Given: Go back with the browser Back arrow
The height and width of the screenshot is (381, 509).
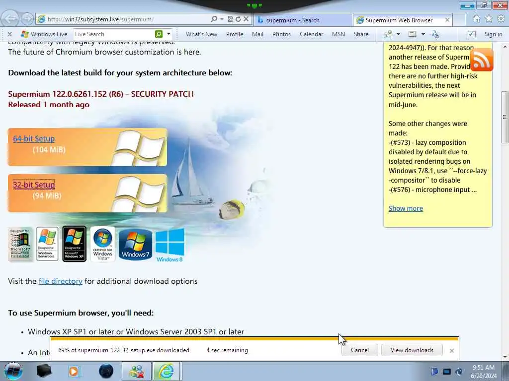Looking at the screenshot, I should (x=10, y=19).
